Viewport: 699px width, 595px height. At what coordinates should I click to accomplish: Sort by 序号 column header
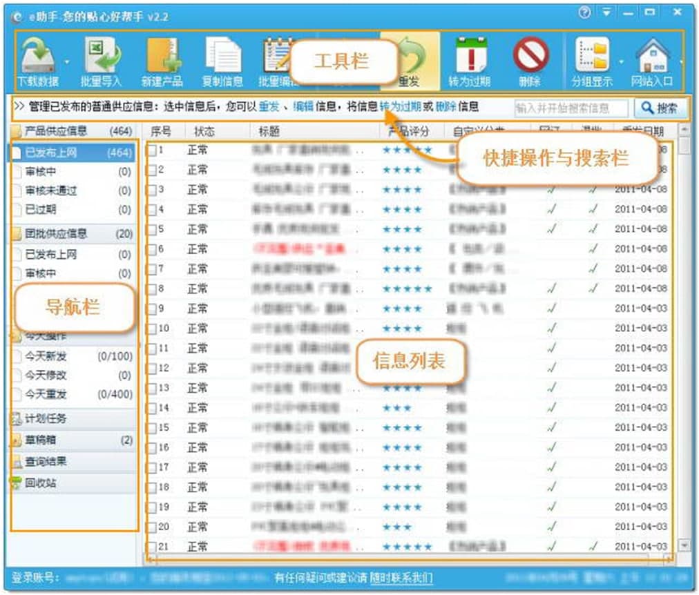pos(161,131)
